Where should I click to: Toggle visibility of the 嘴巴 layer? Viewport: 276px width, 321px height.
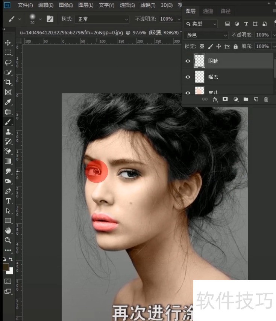(188, 77)
